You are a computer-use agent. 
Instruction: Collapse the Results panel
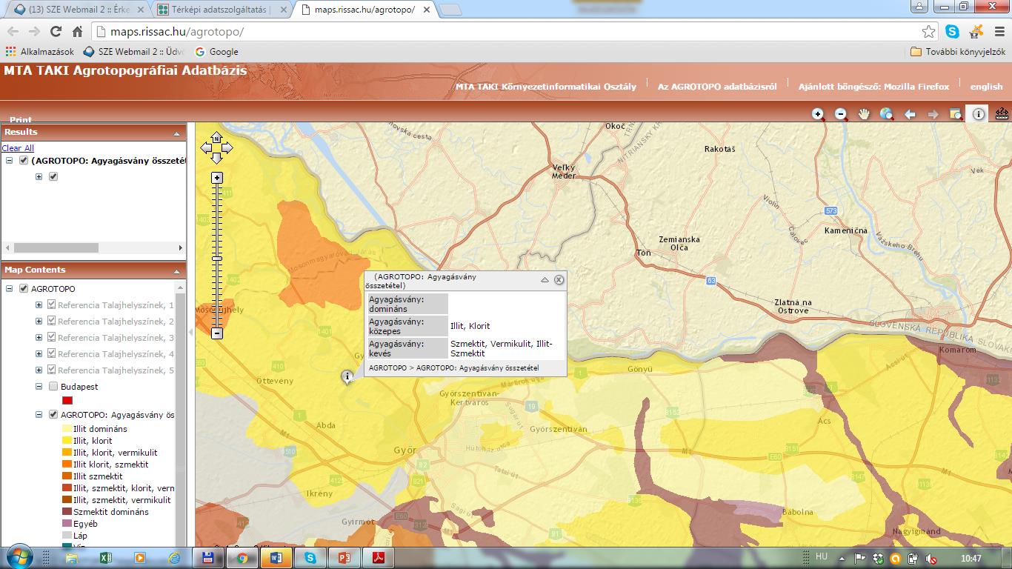(176, 133)
